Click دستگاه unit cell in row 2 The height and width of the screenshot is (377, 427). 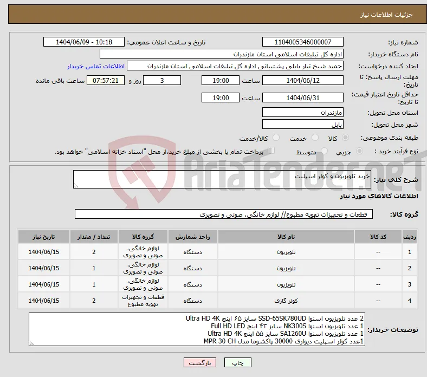(192, 268)
